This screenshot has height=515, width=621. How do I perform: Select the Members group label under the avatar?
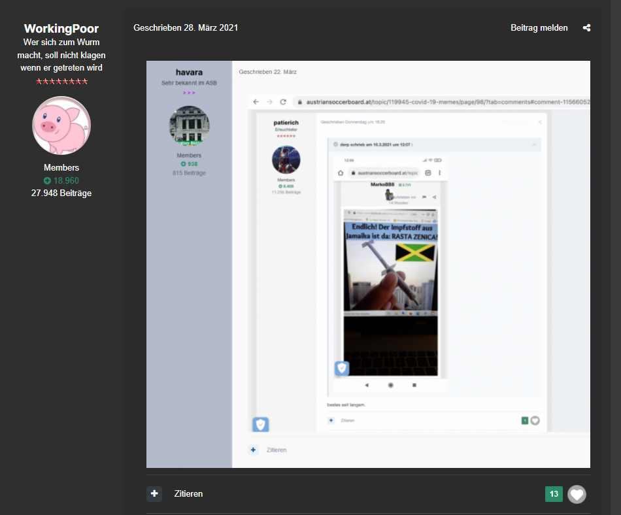[x=61, y=167]
